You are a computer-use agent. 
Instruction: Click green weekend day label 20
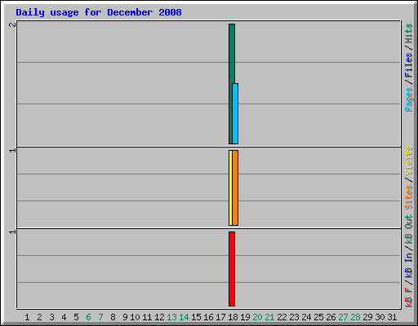(x=257, y=317)
